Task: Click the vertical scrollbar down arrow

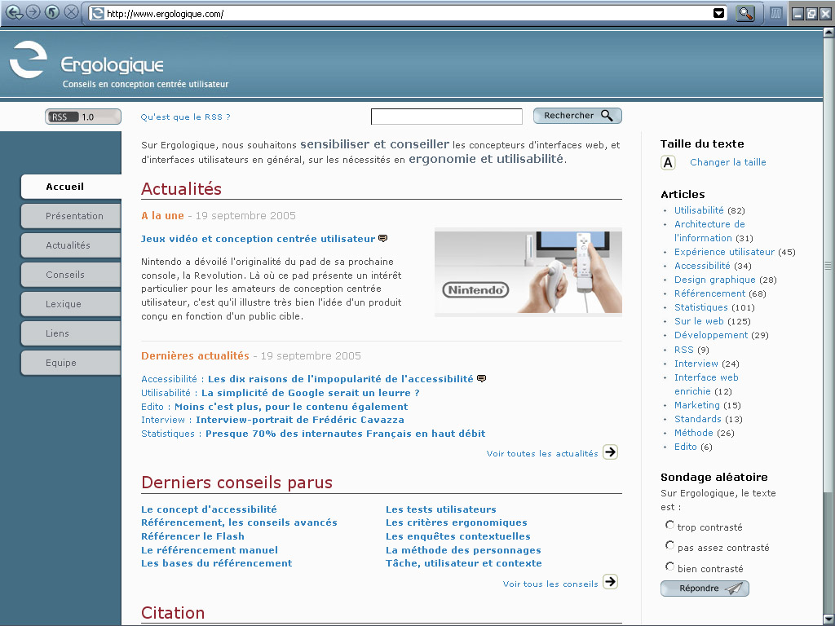Action: 828,619
